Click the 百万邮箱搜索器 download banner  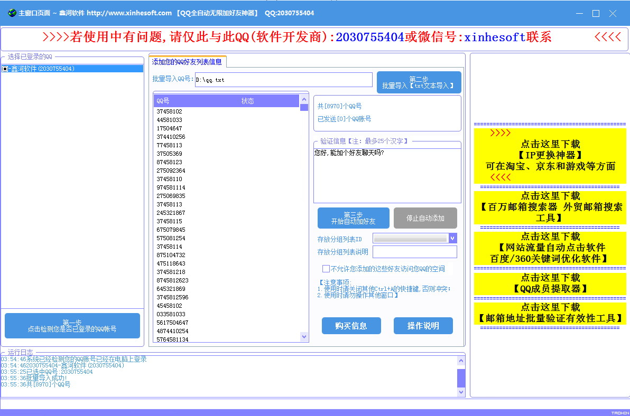(550, 207)
